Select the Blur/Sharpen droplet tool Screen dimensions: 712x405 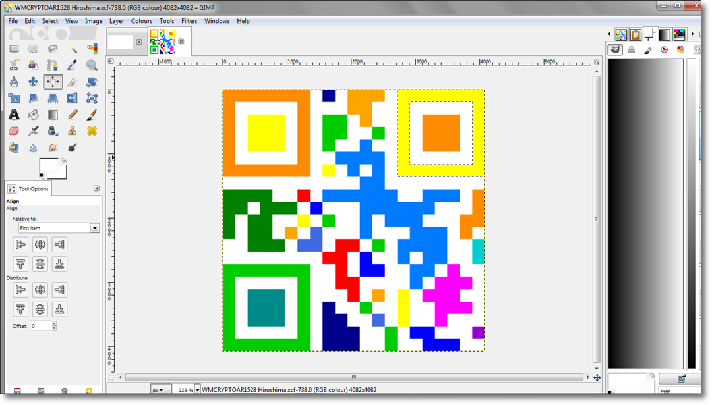pyautogui.click(x=33, y=148)
